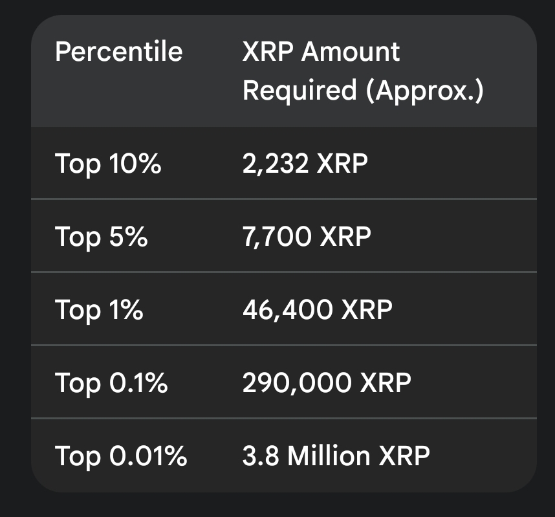Screen dimensions: 555x517
Task: Select the 'Top 5%' percentile cell
Action: (102, 237)
